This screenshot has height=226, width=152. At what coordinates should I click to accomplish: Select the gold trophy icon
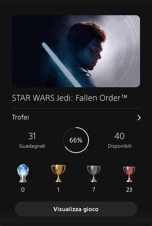58,174
